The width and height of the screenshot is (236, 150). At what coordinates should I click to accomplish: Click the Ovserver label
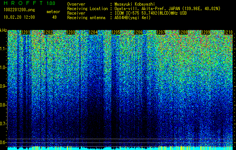[x=76, y=4]
